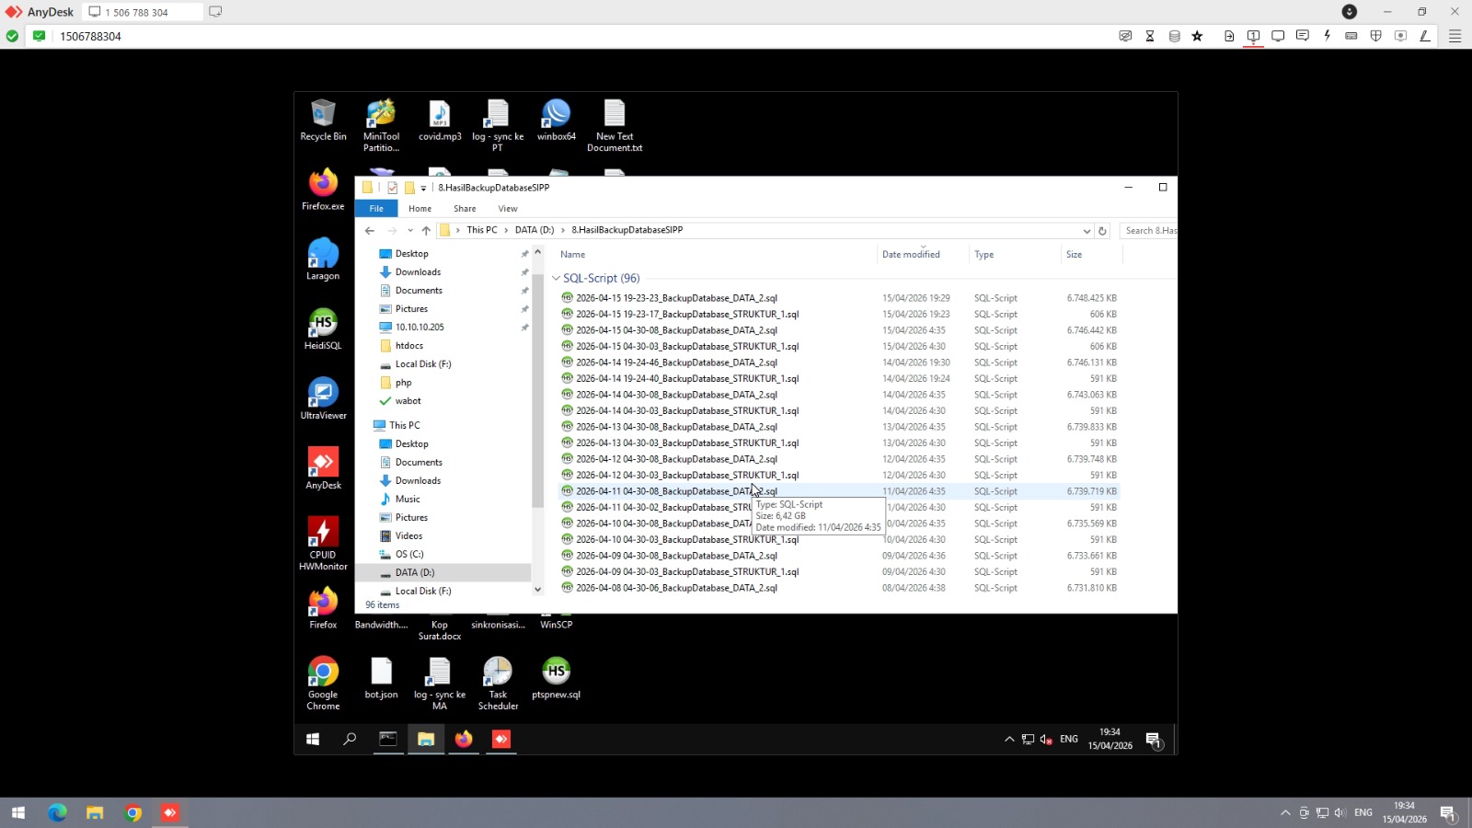
Task: Open AnyDesk whiteboard pencil tool
Action: (1424, 36)
